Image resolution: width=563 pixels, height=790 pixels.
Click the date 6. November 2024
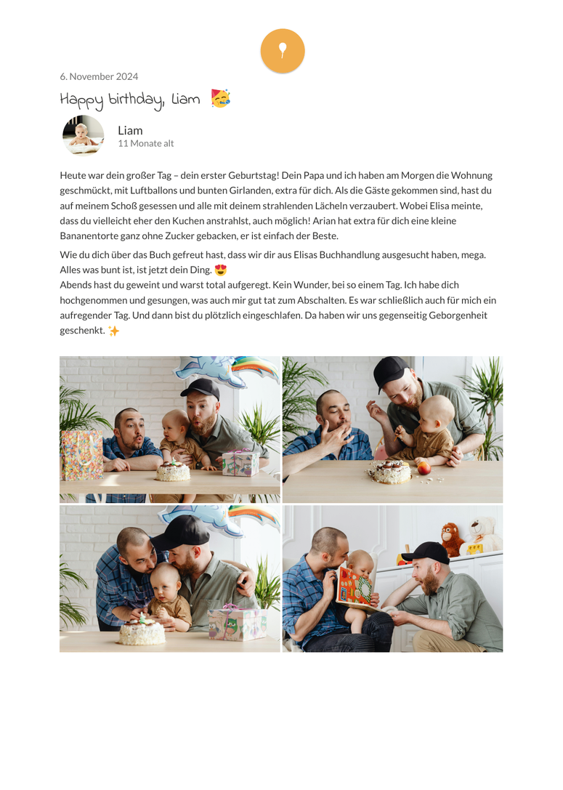(x=99, y=76)
